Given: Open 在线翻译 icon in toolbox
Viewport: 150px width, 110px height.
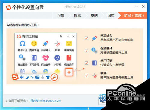Looking at the screenshot, I should 22,58.
